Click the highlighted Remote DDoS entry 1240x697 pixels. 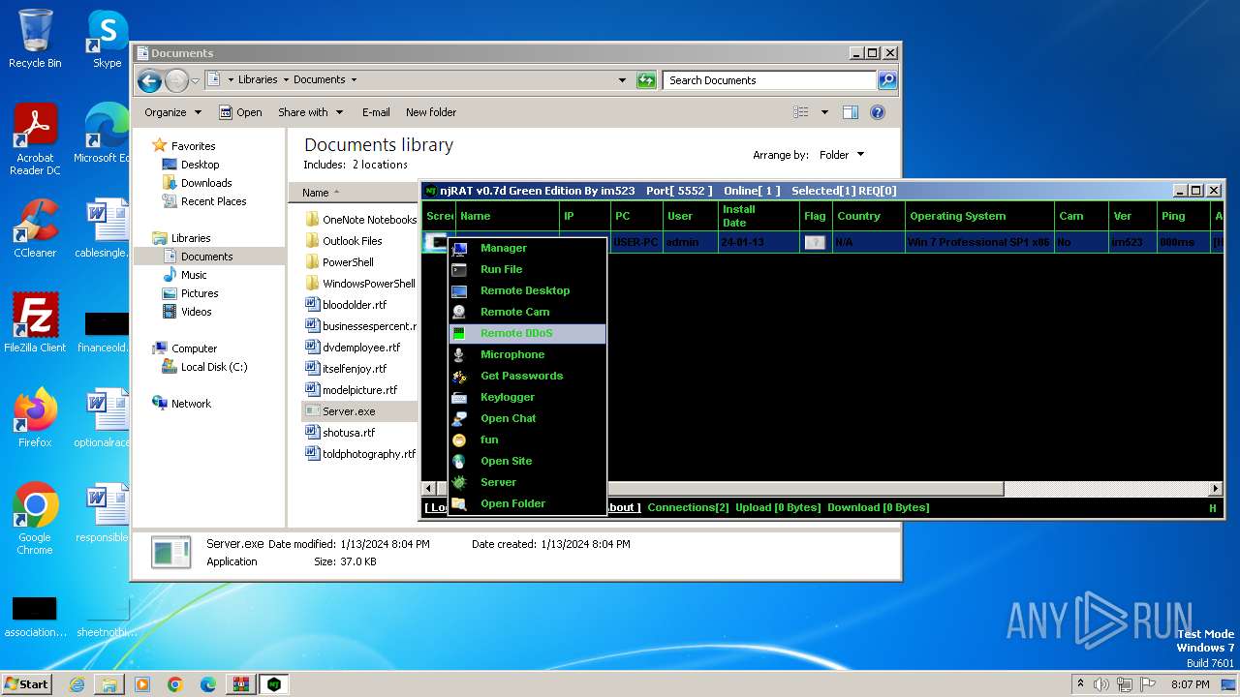click(527, 333)
